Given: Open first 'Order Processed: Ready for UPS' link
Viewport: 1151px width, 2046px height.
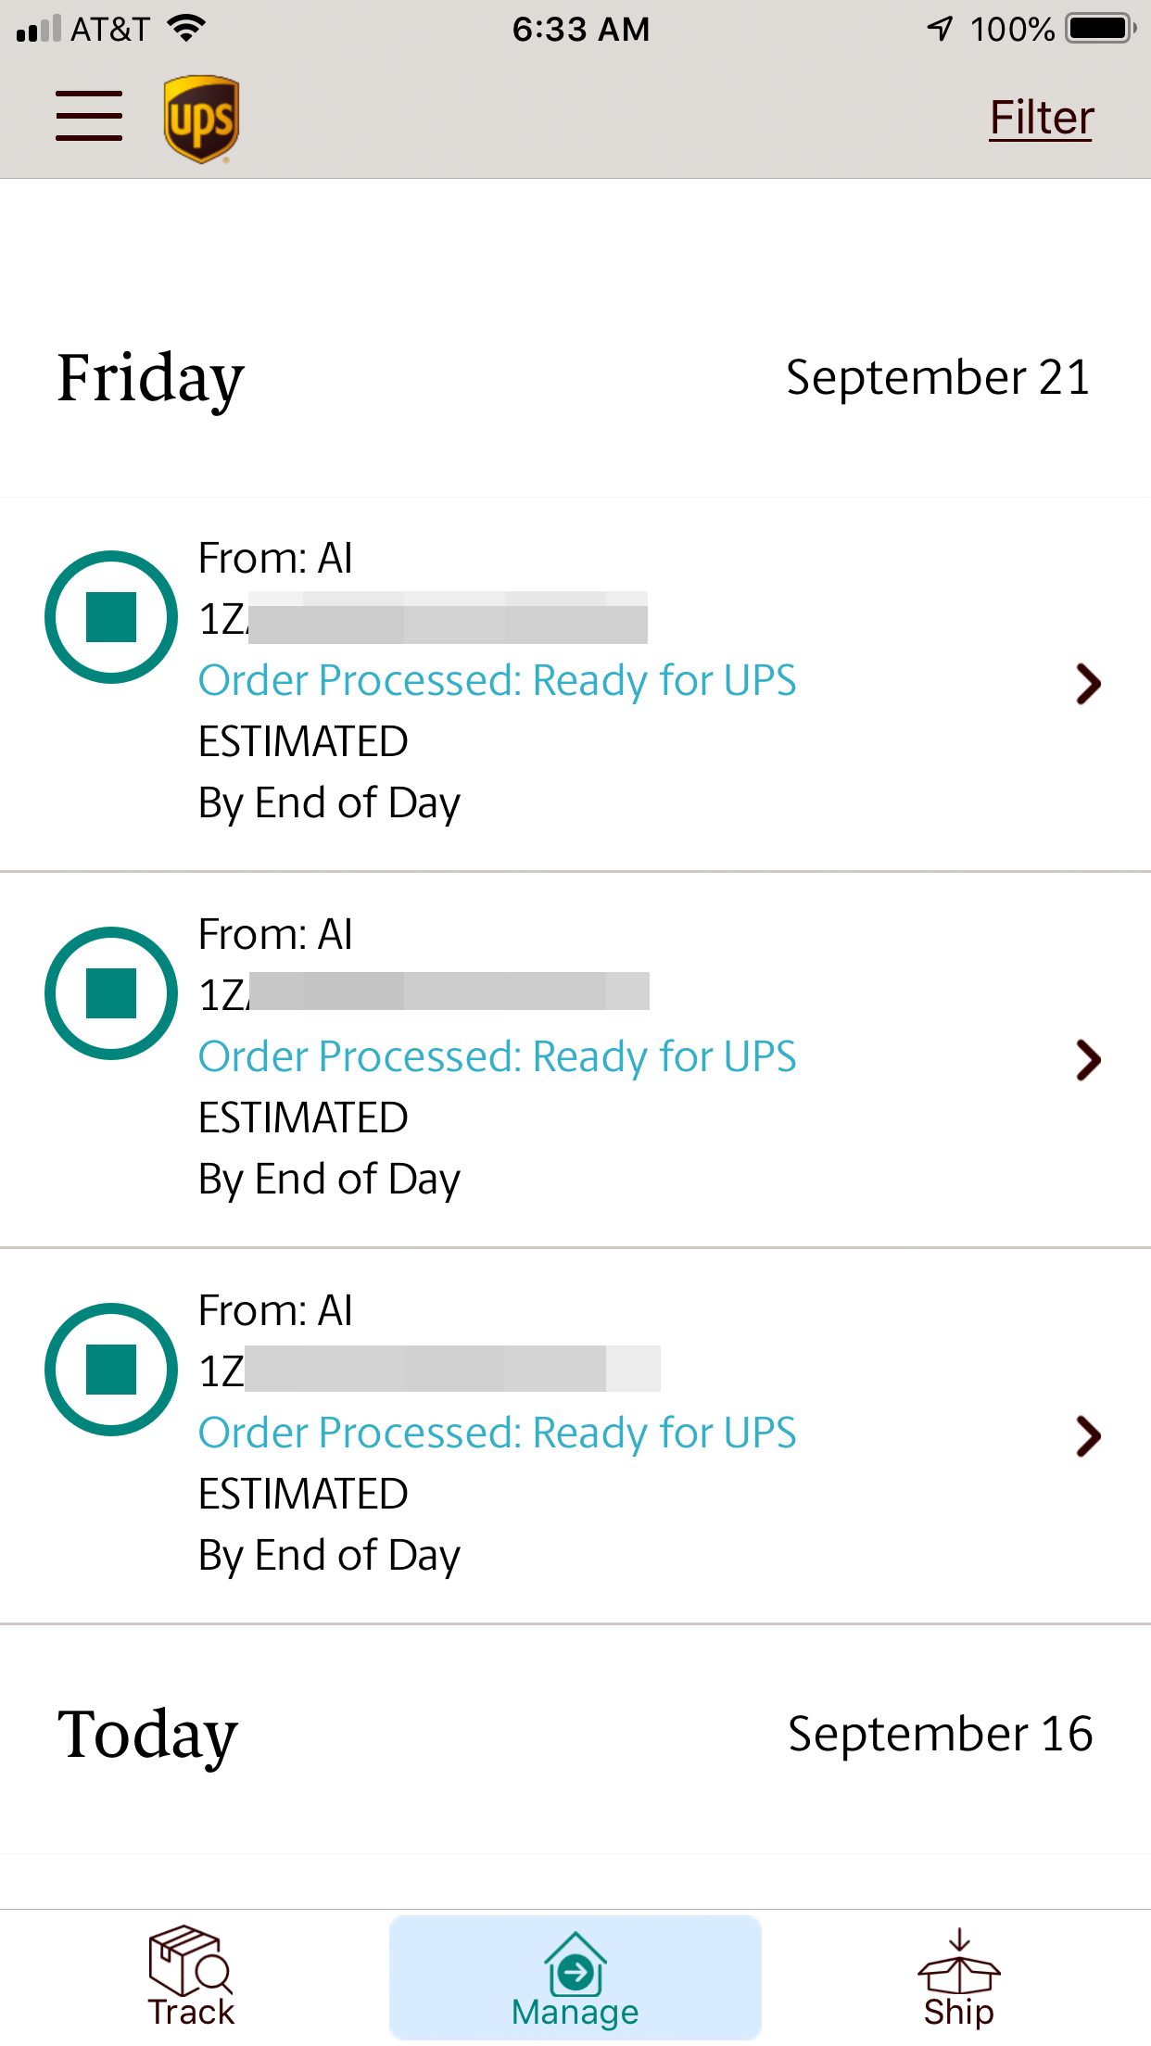Looking at the screenshot, I should tap(498, 680).
